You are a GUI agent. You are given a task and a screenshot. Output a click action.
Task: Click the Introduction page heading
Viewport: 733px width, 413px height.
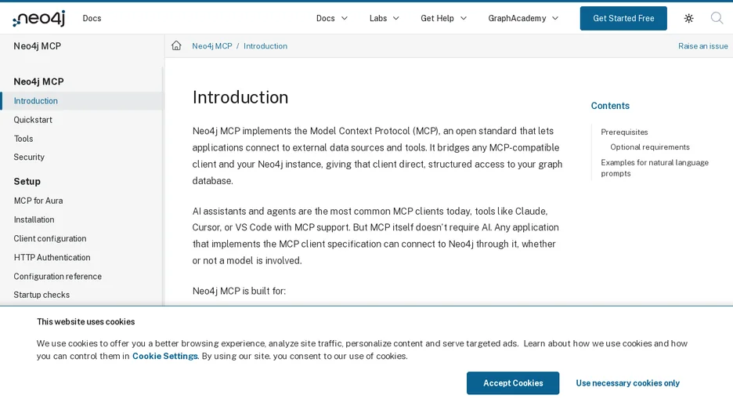pyautogui.click(x=240, y=97)
